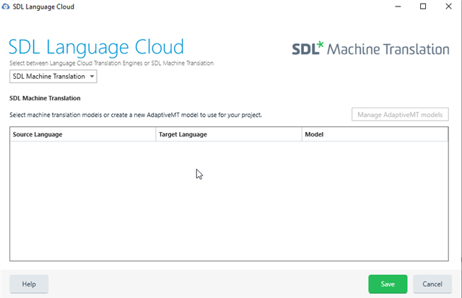Sort by Target Language column header
462x298 pixels.
click(x=229, y=134)
